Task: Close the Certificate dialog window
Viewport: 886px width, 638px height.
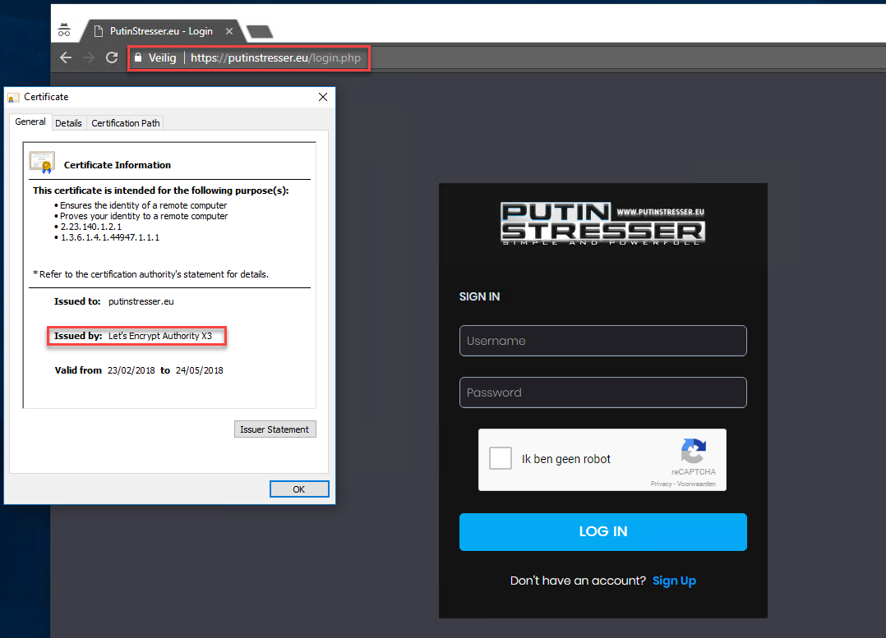Action: pos(323,97)
